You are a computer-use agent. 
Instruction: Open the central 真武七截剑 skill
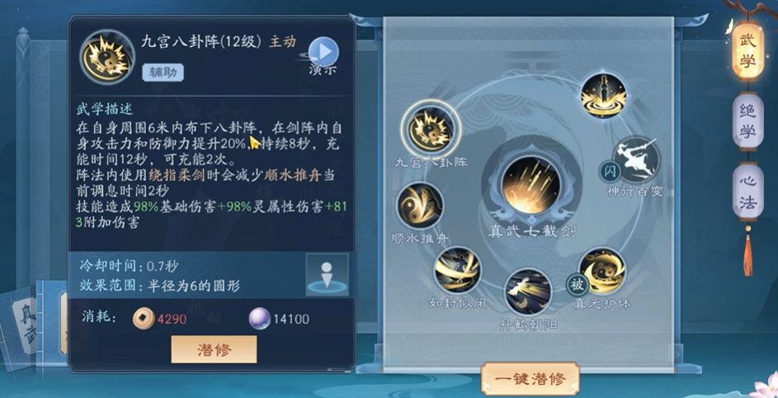pyautogui.click(x=531, y=185)
